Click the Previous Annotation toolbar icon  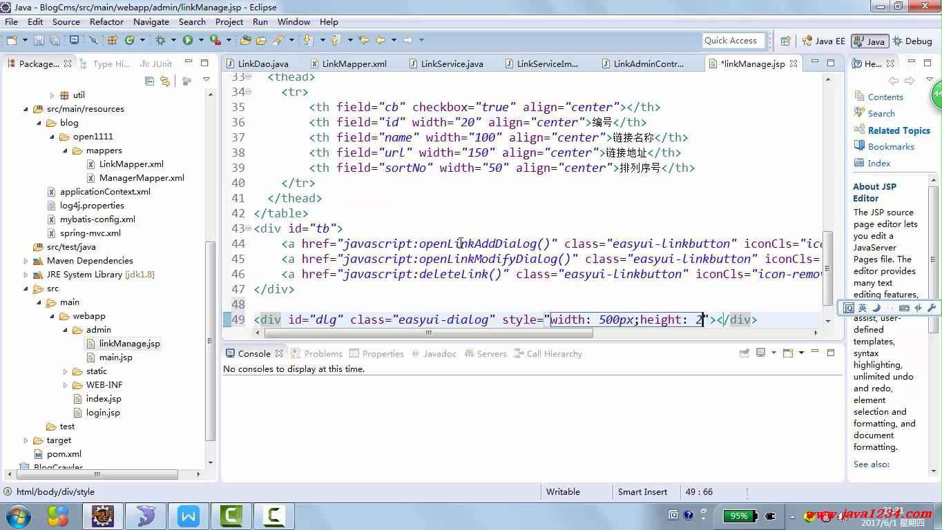pyautogui.click(x=335, y=40)
